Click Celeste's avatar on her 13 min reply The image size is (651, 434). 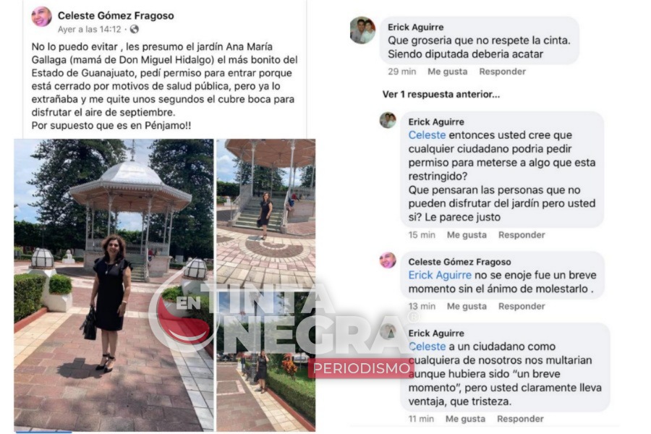click(388, 260)
